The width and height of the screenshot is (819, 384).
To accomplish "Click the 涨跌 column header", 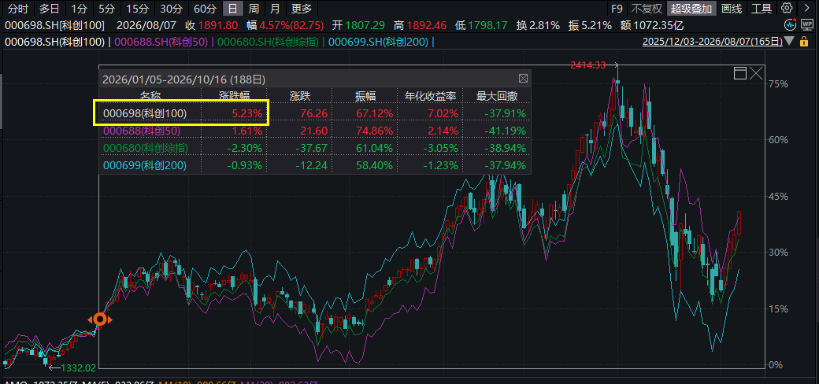I will tap(302, 96).
